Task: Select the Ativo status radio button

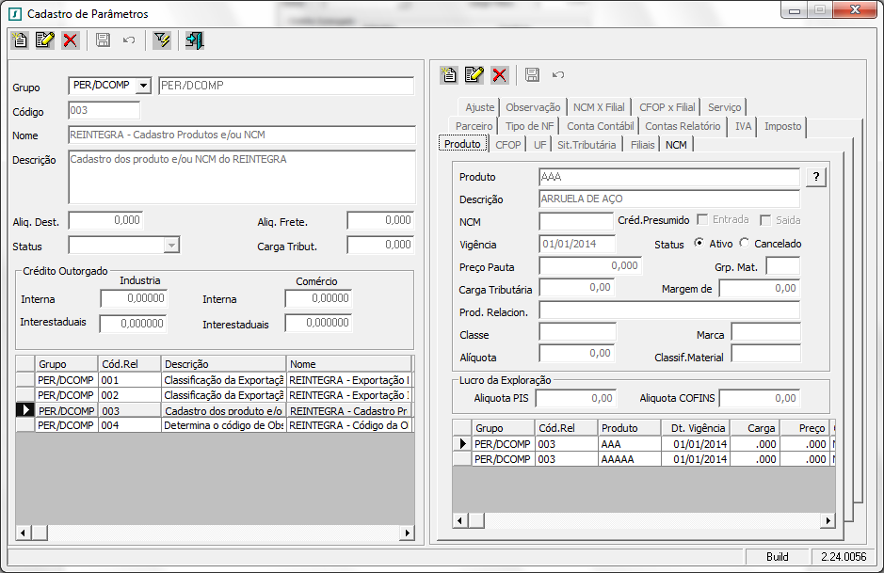Action: pyautogui.click(x=699, y=244)
